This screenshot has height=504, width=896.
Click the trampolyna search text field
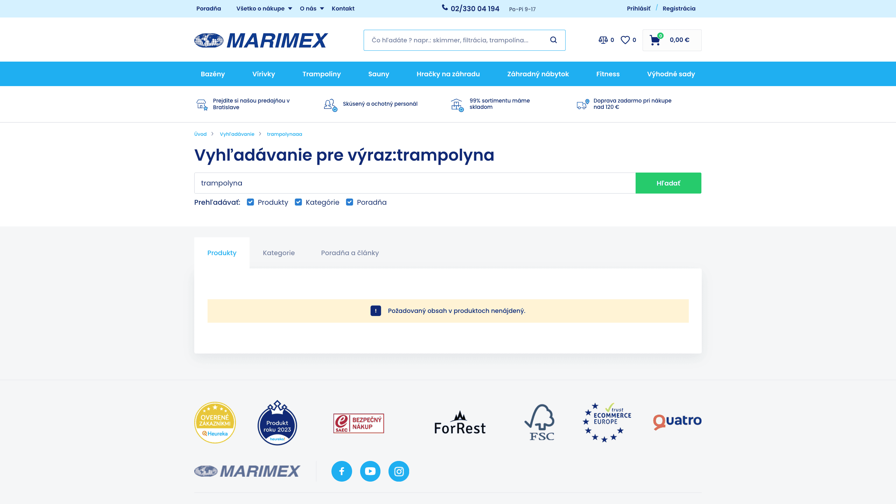(415, 183)
